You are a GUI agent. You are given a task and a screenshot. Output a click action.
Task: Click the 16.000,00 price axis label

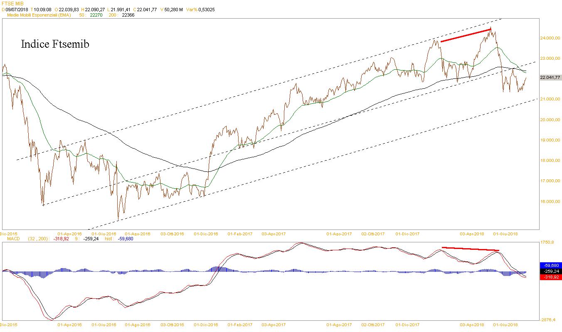point(550,202)
